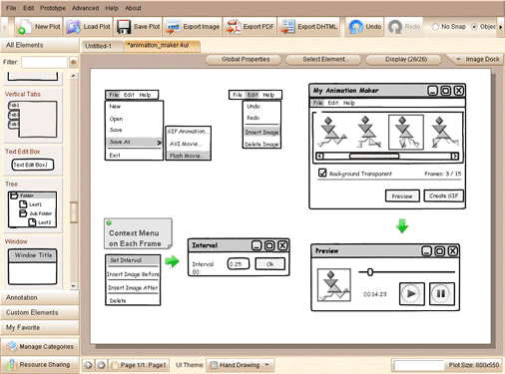This screenshot has width=505, height=374.
Task: Open the All Elements category header
Action: [40, 45]
